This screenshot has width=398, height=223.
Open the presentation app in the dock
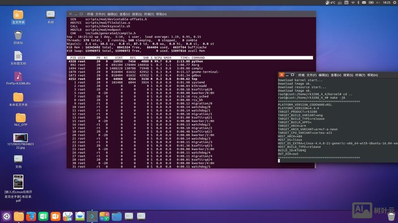(56, 217)
